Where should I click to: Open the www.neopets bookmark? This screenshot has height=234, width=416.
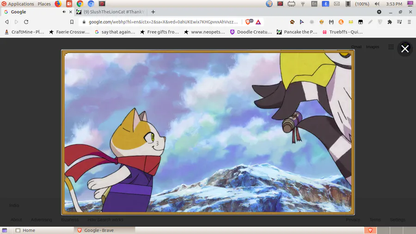[205, 32]
